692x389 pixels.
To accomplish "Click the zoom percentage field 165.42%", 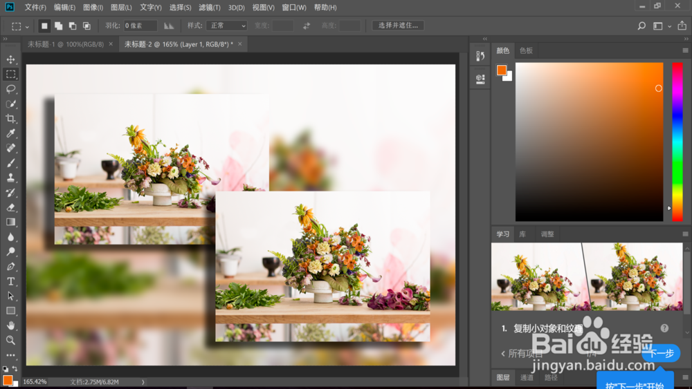I will pyautogui.click(x=35, y=382).
